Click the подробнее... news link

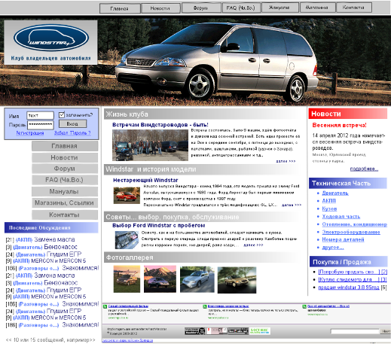tap(364, 169)
